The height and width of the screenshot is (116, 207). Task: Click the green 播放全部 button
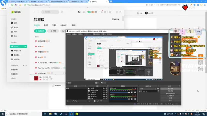pyautogui.click(x=40, y=31)
